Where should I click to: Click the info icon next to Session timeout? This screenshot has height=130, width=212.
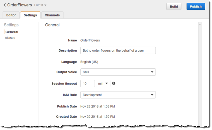(114, 83)
